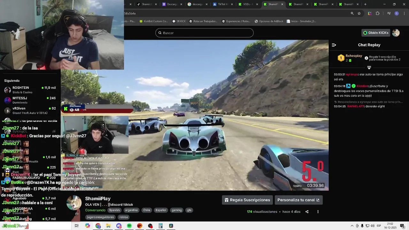The height and width of the screenshot is (230, 409).
Task: Launch Copilot from the taskbar
Action: pos(88,226)
